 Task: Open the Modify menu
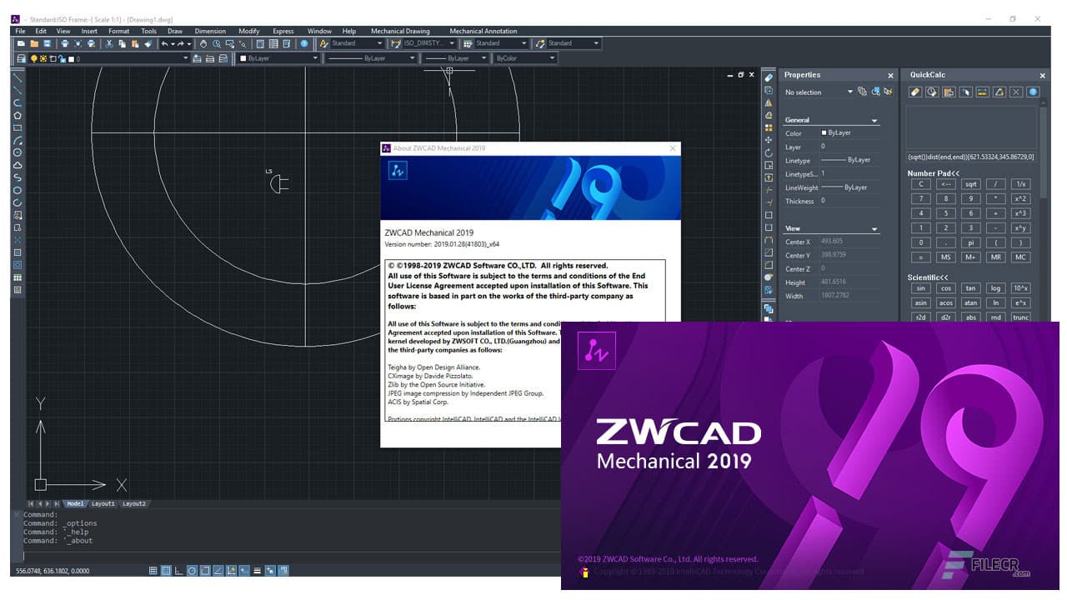tap(248, 31)
